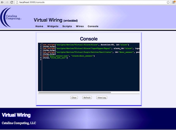Image resolution: width=176 pixels, height=131 pixels.
Task: Open the Home menu item
Action: (39, 26)
